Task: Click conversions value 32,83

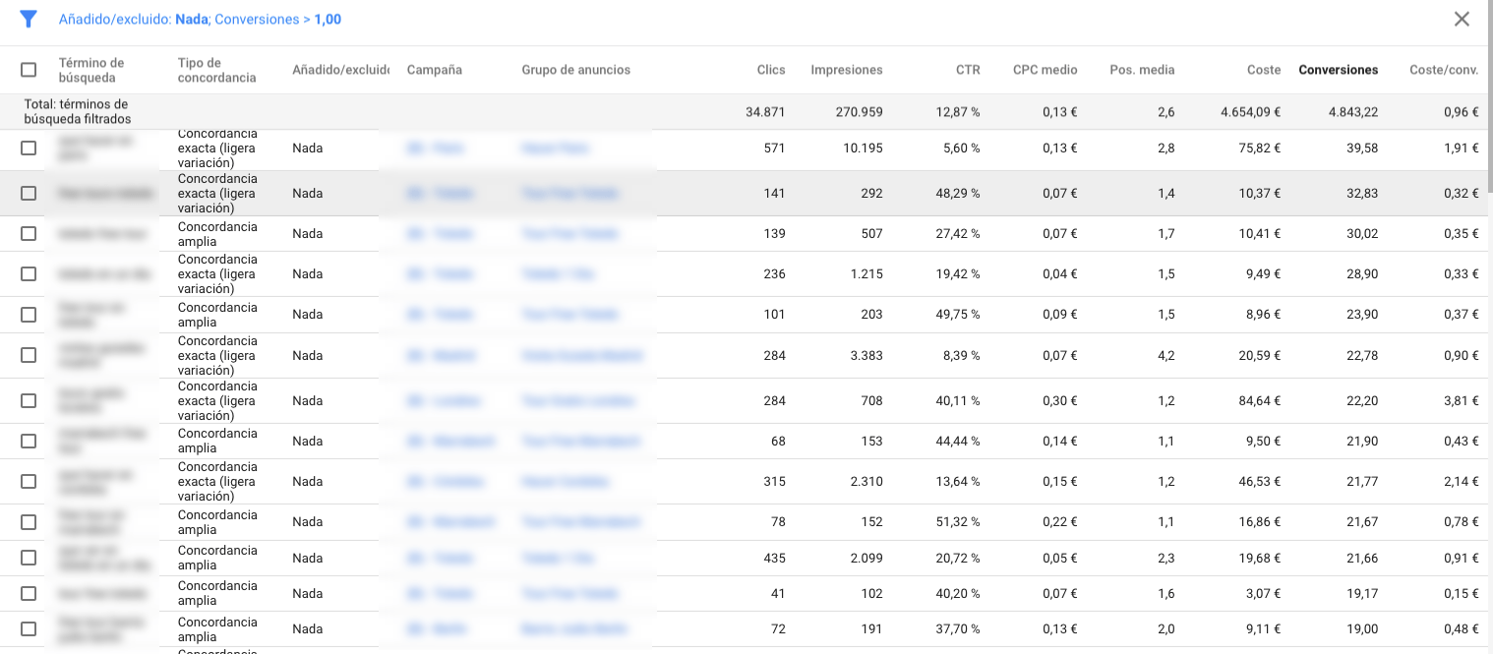Action: click(1362, 194)
